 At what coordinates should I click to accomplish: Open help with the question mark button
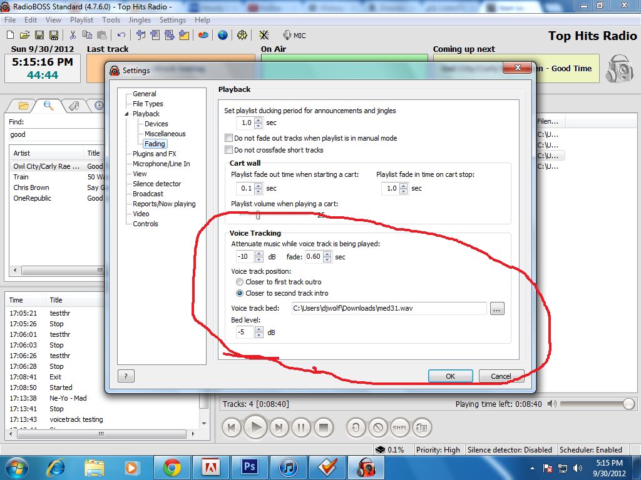click(x=126, y=376)
